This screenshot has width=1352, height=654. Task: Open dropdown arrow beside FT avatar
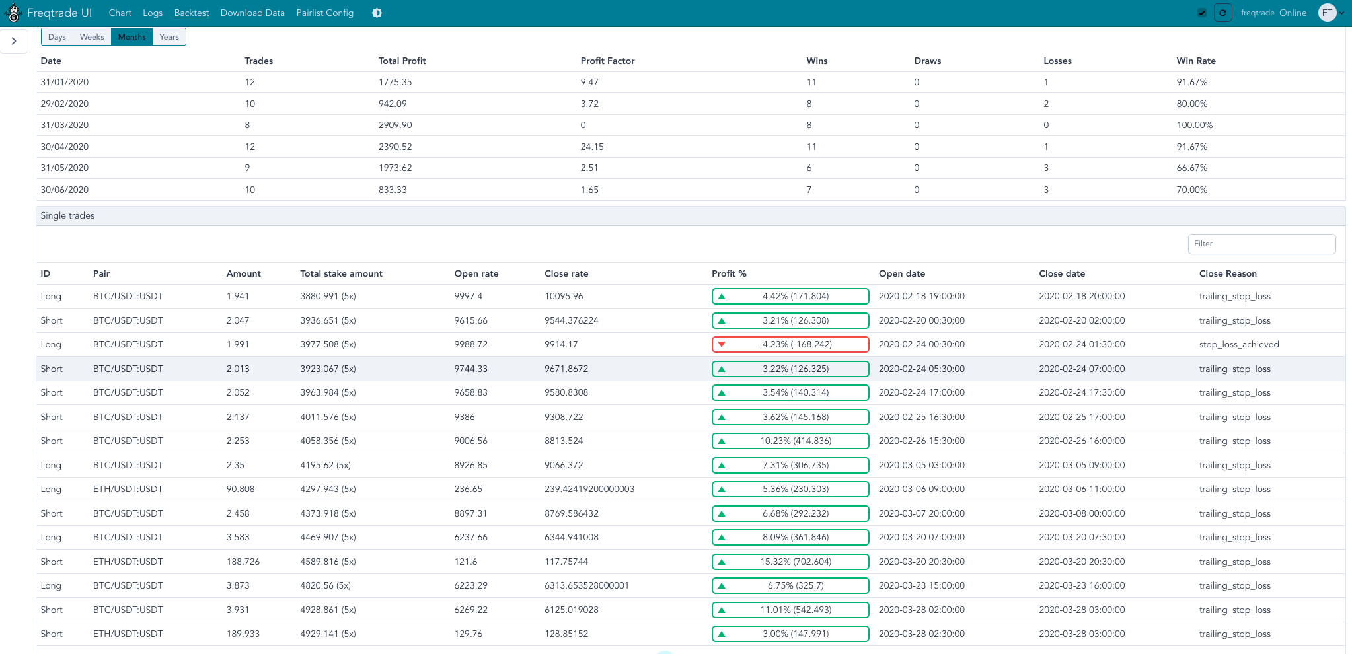[x=1342, y=13]
